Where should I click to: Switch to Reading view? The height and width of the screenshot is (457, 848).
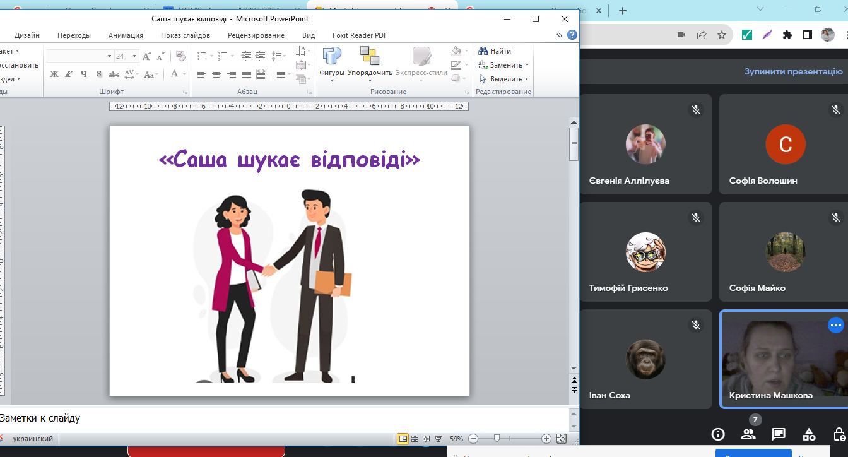[426, 439]
